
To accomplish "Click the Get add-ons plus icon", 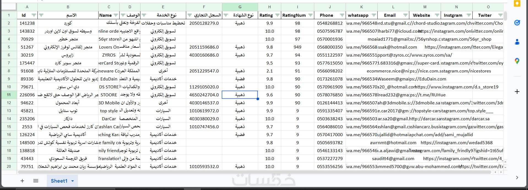I will tap(517, 91).
